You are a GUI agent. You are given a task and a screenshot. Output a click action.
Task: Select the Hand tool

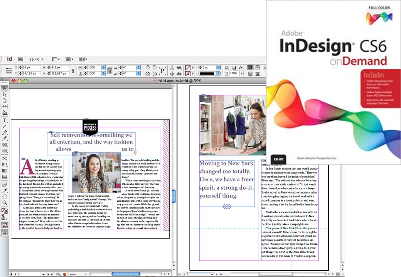click(5, 197)
